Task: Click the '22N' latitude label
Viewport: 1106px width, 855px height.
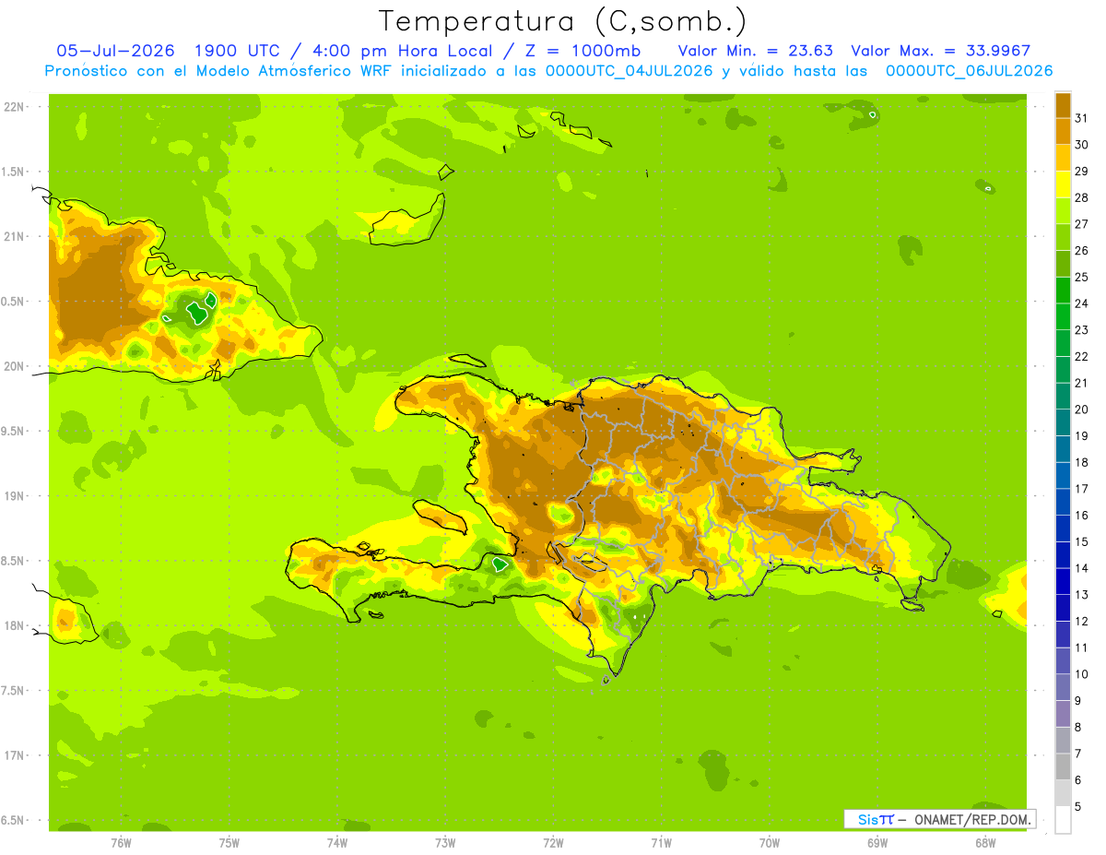Action: 14,107
